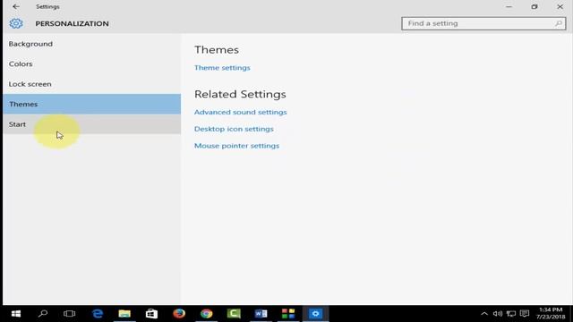Click the Personalization gear icon
Viewport: 573px width, 322px height.
click(x=16, y=23)
